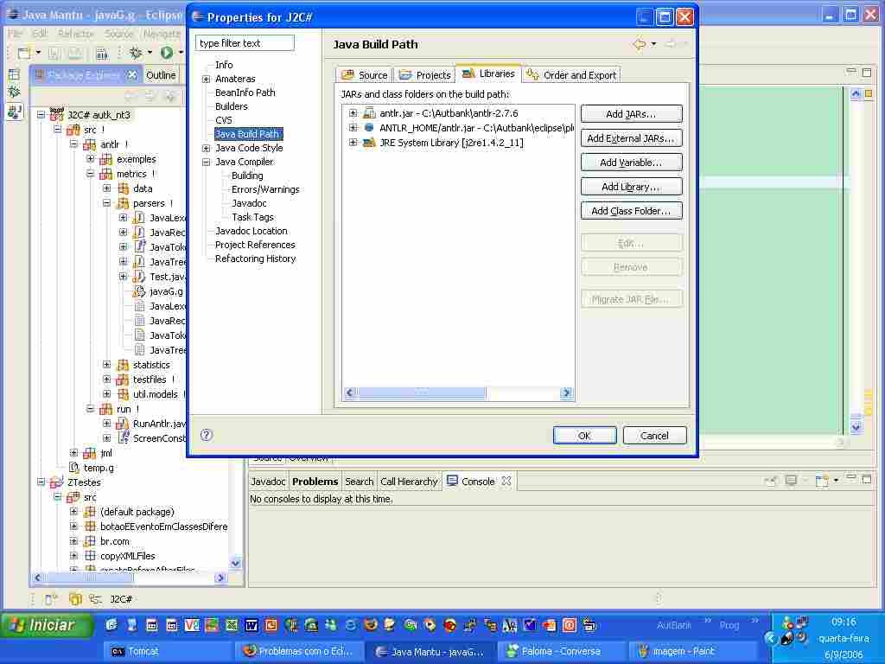Click the back navigation arrow icon
The height and width of the screenshot is (664, 885).
click(639, 44)
